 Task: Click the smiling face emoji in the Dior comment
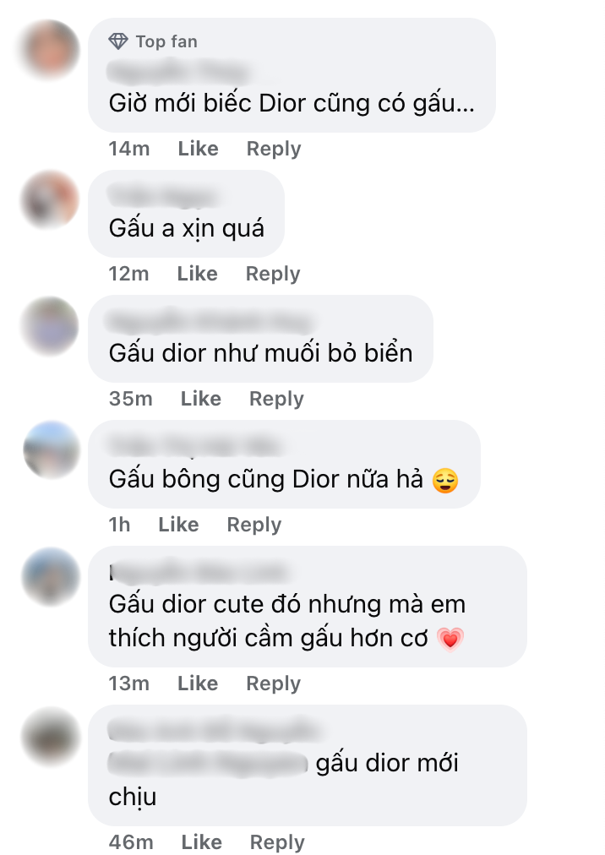[x=444, y=482]
